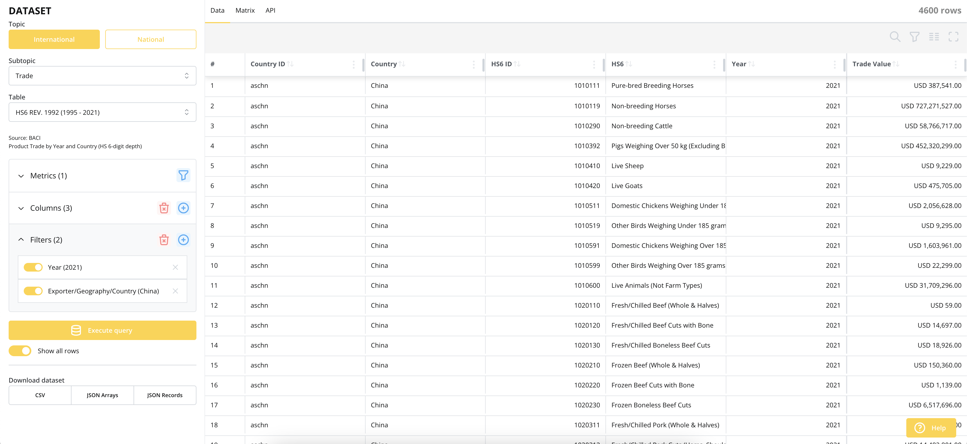Disable the Year (2021) filter toggle
The height and width of the screenshot is (444, 967).
tap(33, 267)
